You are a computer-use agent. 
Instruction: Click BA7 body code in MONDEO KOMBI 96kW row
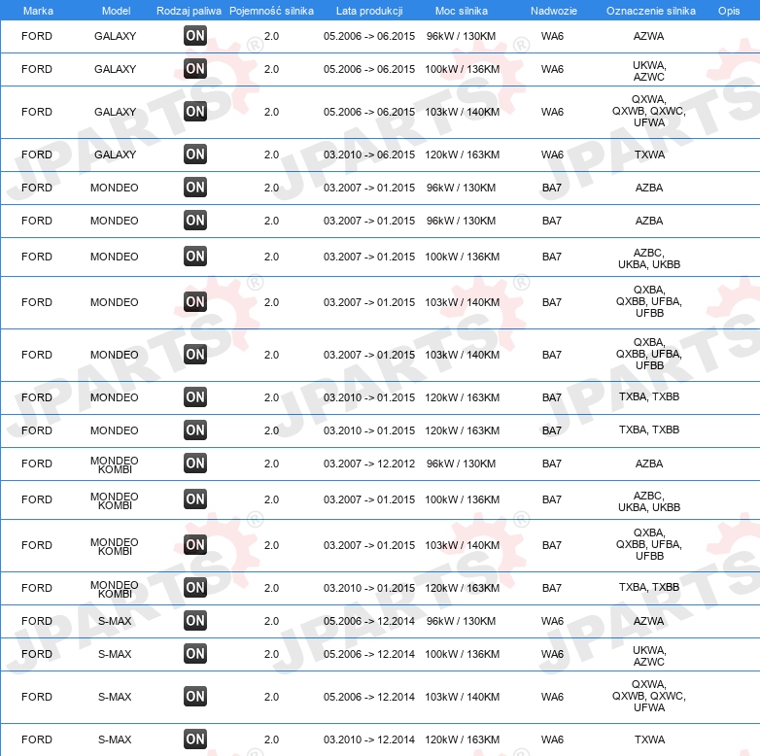[552, 464]
